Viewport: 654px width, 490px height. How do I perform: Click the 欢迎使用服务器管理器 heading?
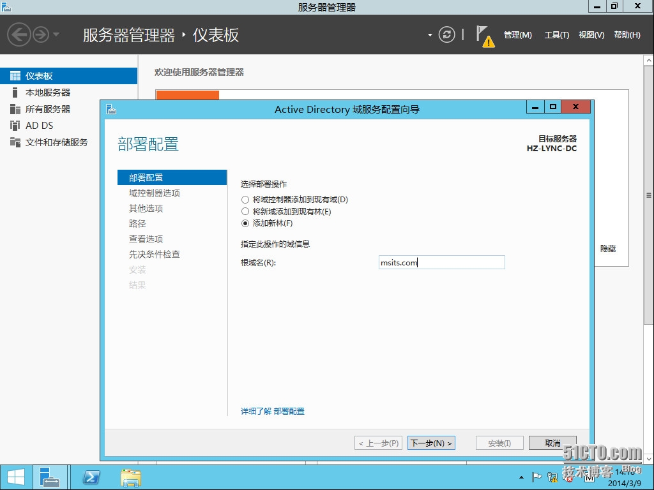199,72
